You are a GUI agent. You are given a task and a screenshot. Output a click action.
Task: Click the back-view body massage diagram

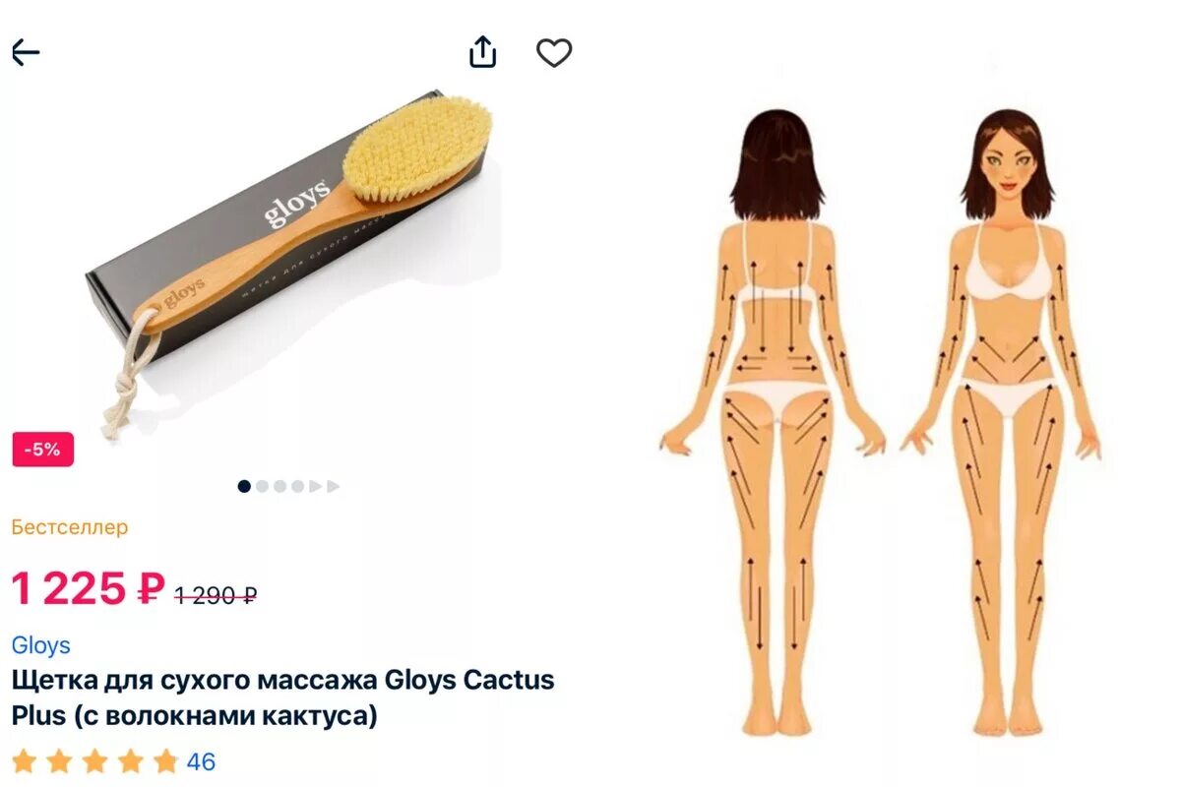tap(774, 423)
